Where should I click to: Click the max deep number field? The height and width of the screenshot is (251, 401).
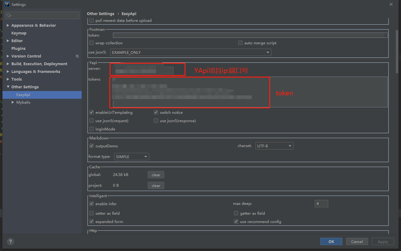(x=321, y=204)
